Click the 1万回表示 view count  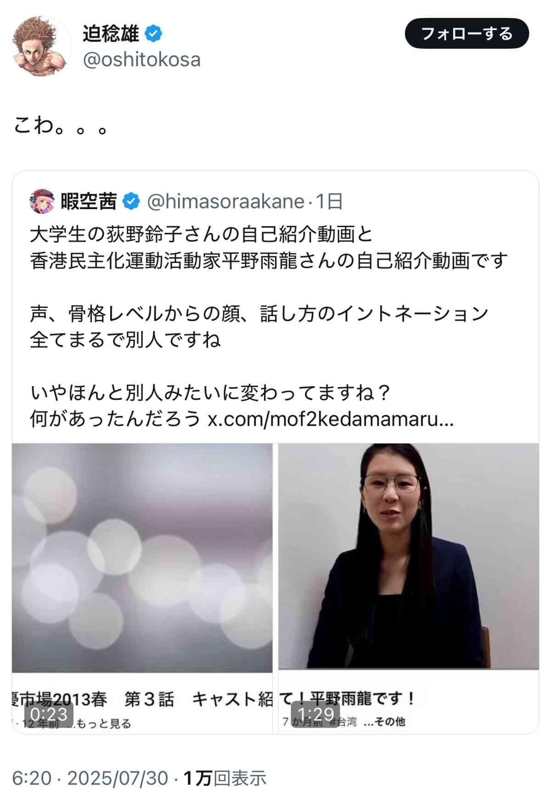(x=225, y=778)
